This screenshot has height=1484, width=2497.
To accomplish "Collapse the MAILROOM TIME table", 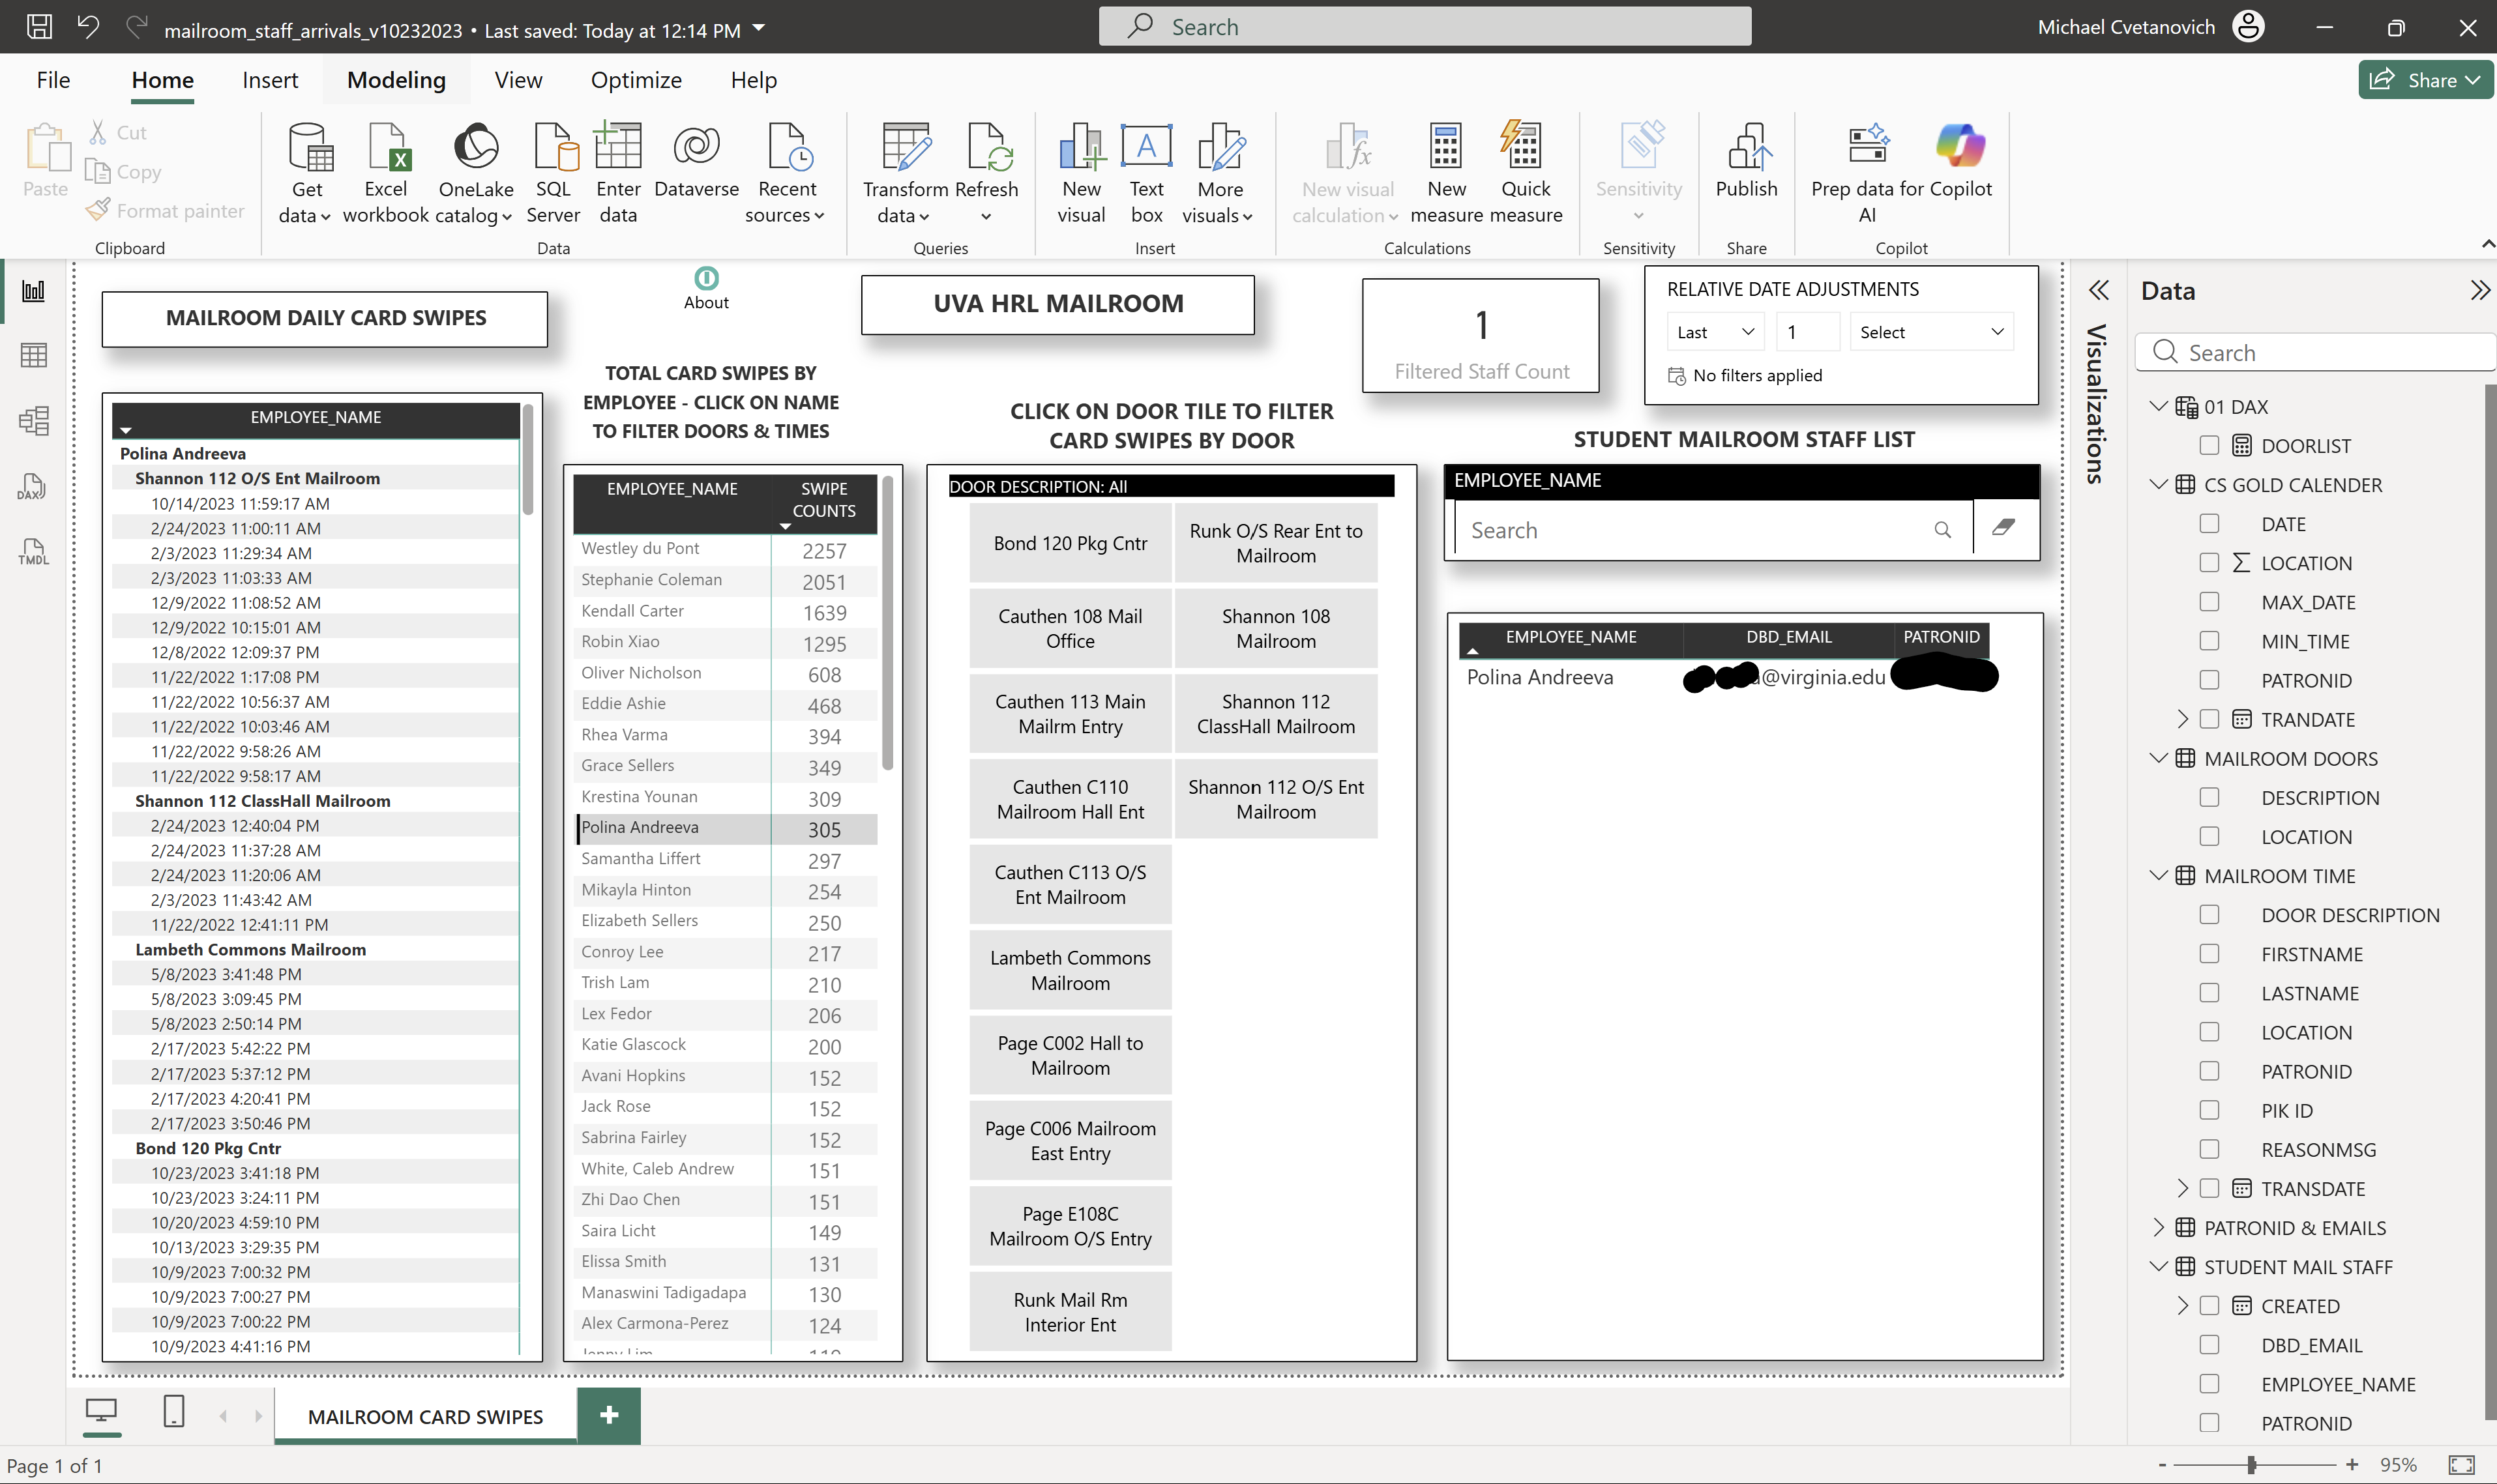I will coord(2159,875).
